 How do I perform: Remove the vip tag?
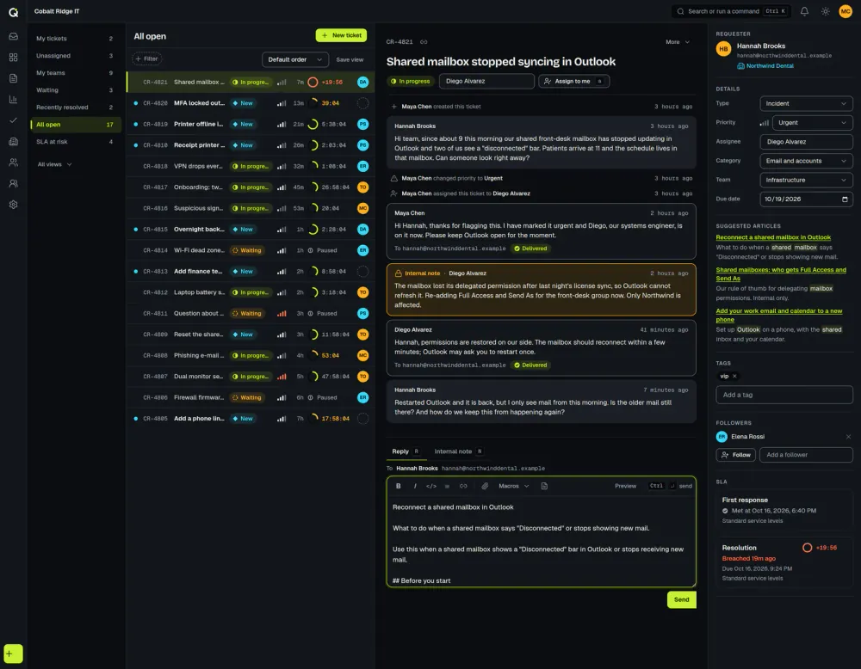[x=734, y=376]
